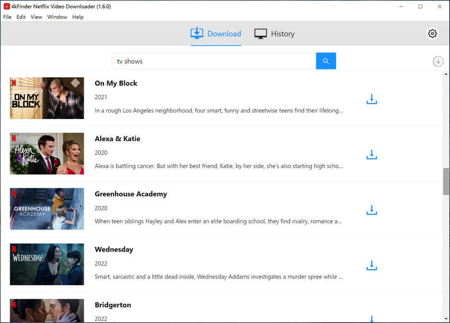Click the description starting 'When teen siblings Hayley'
This screenshot has width=450, height=323.
pos(218,221)
